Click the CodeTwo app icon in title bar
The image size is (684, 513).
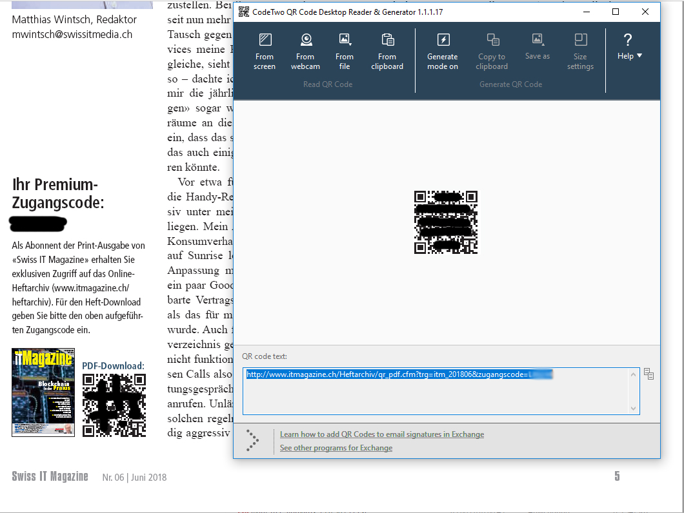pos(243,12)
